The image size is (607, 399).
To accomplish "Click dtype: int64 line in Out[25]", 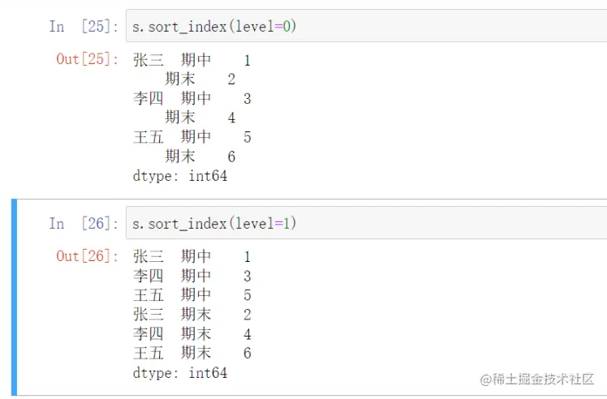I will (180, 175).
